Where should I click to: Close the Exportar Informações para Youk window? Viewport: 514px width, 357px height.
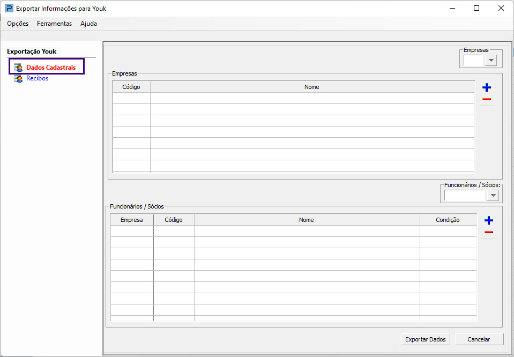501,8
